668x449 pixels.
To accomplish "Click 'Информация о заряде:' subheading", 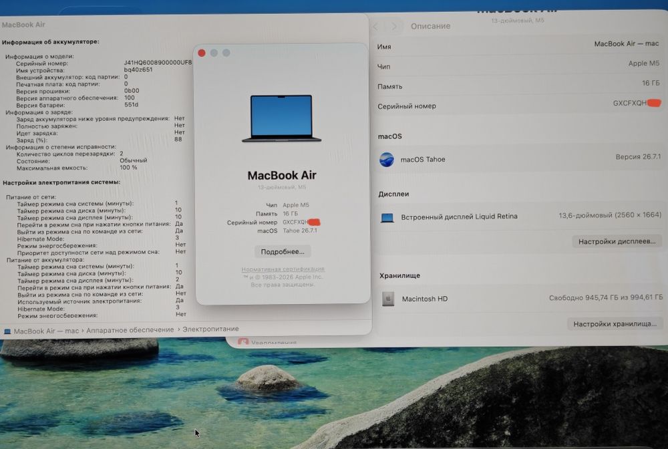I will (x=39, y=112).
